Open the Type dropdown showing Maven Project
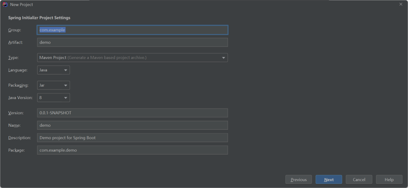This screenshot has height=188, width=408. (x=132, y=57)
